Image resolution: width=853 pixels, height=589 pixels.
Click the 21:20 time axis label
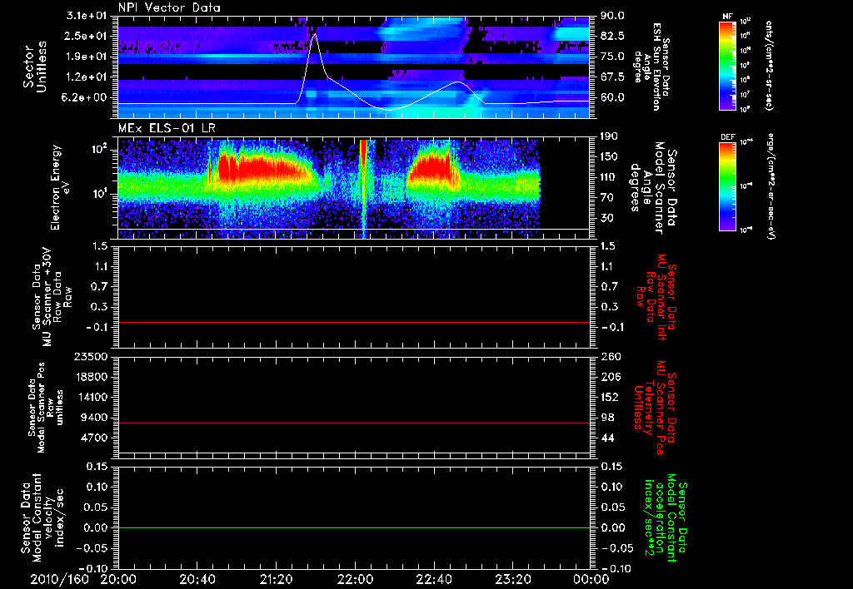(277, 578)
